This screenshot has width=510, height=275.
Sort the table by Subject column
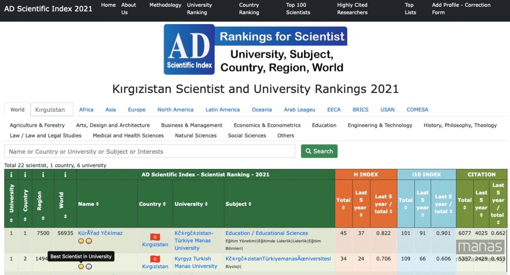click(238, 204)
